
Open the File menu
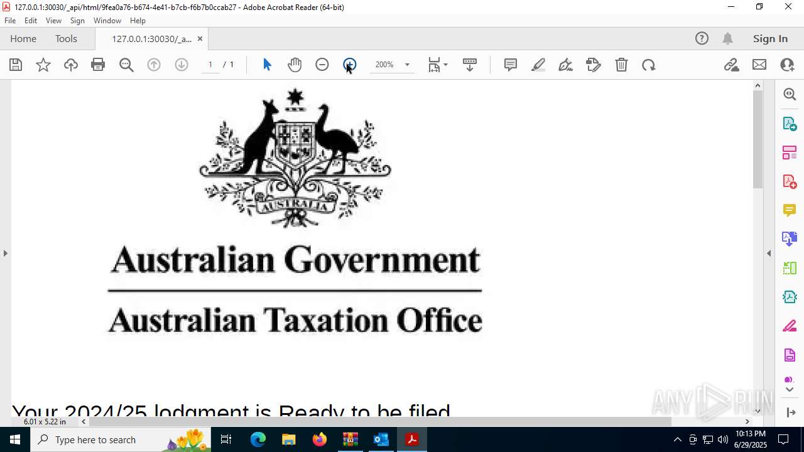pyautogui.click(x=10, y=21)
